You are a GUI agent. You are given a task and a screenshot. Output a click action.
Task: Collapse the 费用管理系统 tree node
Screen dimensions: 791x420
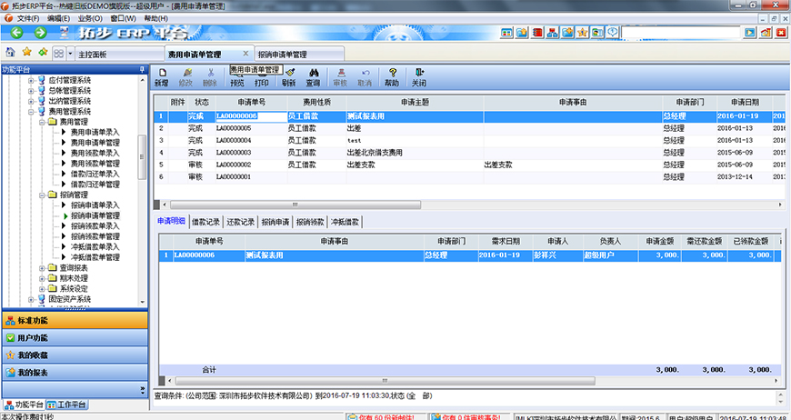tap(30, 112)
